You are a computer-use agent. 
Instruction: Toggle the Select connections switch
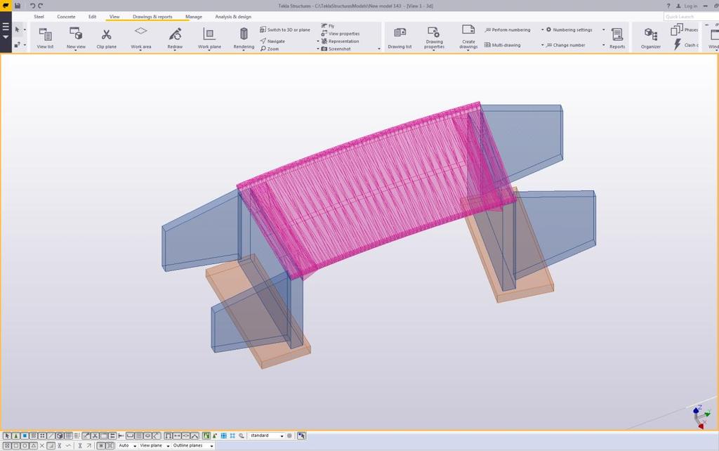pos(15,436)
